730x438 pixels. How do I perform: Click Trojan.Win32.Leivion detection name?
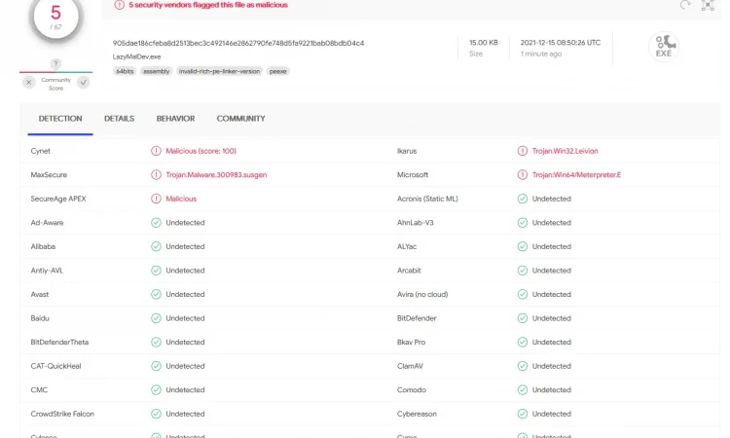566,151
